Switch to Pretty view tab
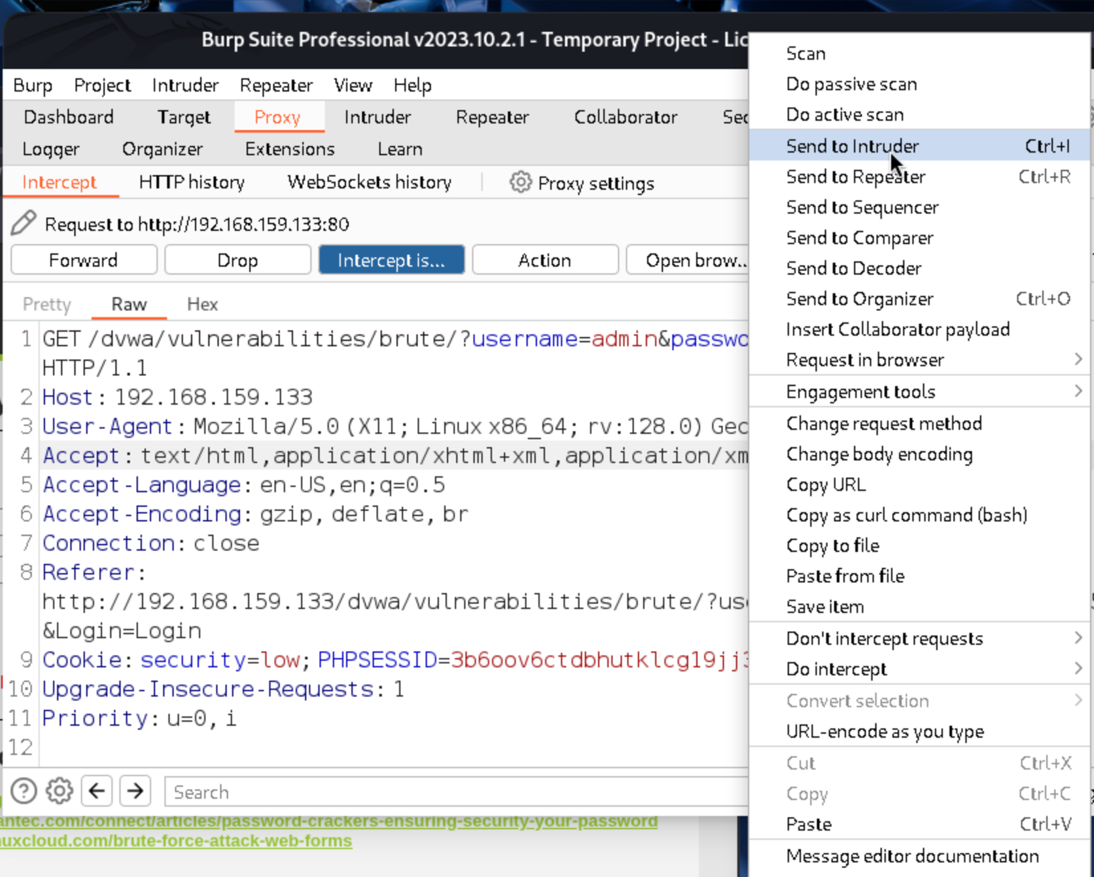 click(46, 304)
